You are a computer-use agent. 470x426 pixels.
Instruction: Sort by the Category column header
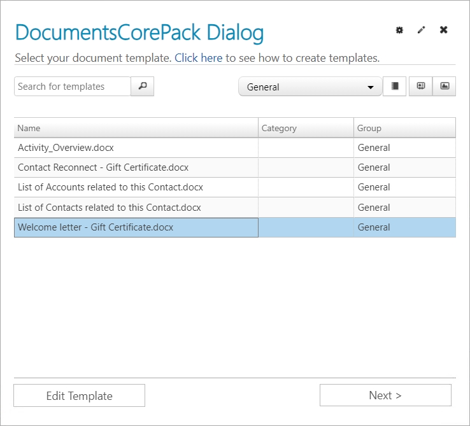[x=306, y=128]
